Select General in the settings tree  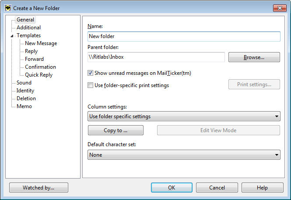(x=25, y=20)
